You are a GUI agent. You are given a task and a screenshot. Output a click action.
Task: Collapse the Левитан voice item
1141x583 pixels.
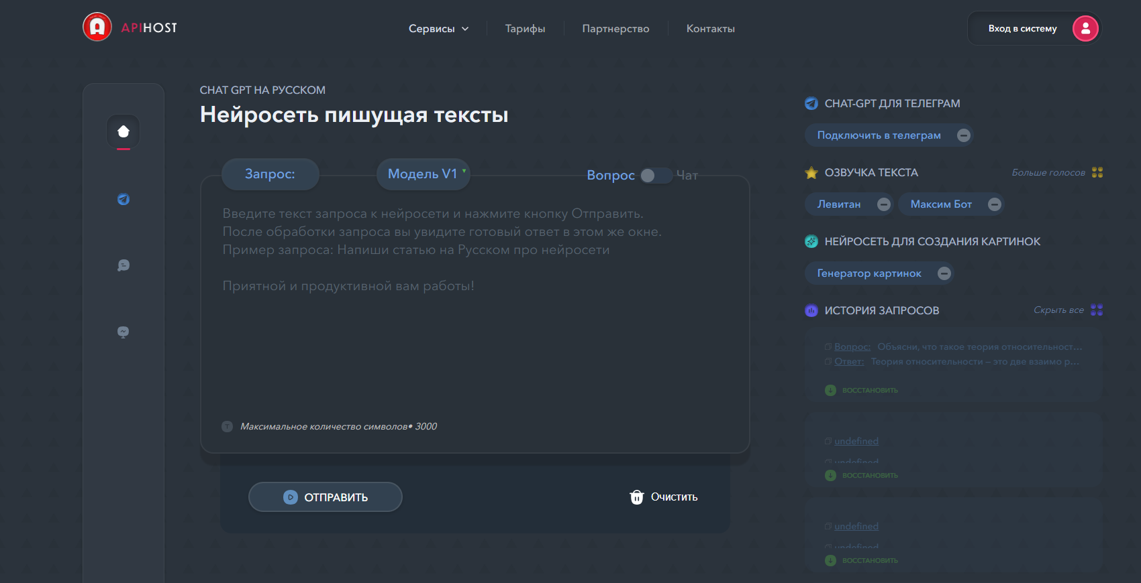tap(884, 204)
